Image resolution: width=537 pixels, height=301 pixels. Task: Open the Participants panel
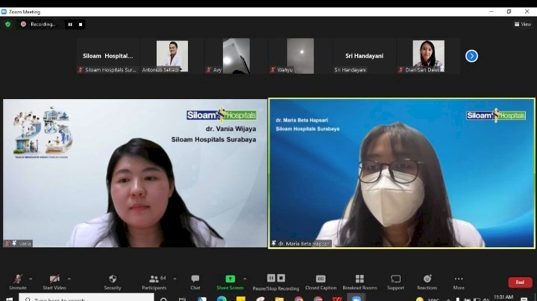pos(154,282)
